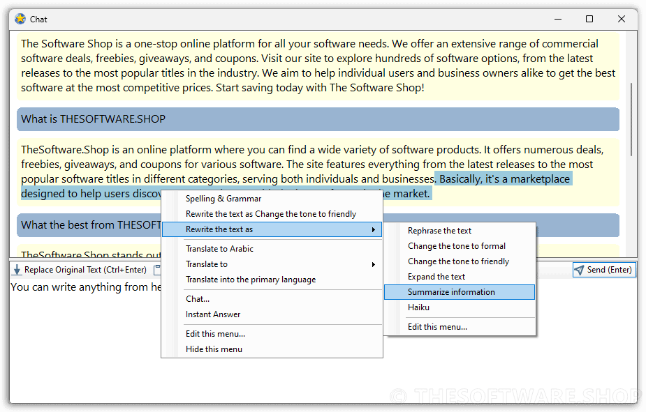
Task: Click the 'What is THESOFTWARE.SHOP' question bubble
Action: click(318, 119)
